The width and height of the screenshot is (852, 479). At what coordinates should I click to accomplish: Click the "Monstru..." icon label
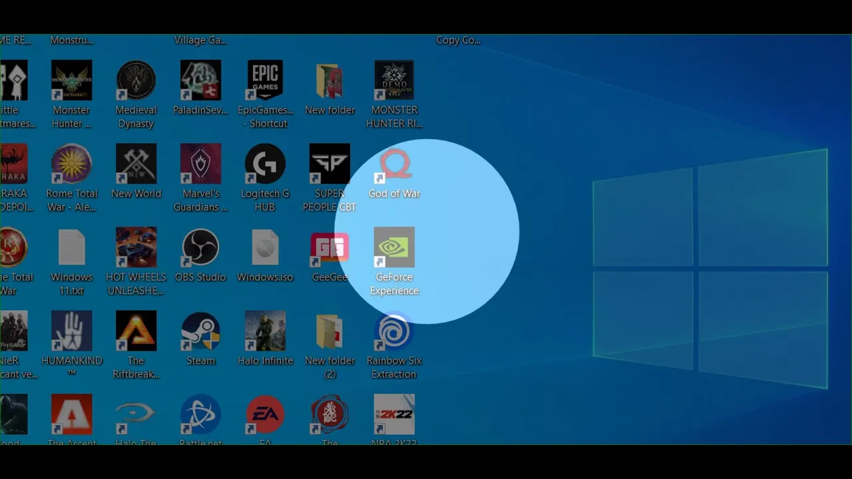tap(71, 40)
